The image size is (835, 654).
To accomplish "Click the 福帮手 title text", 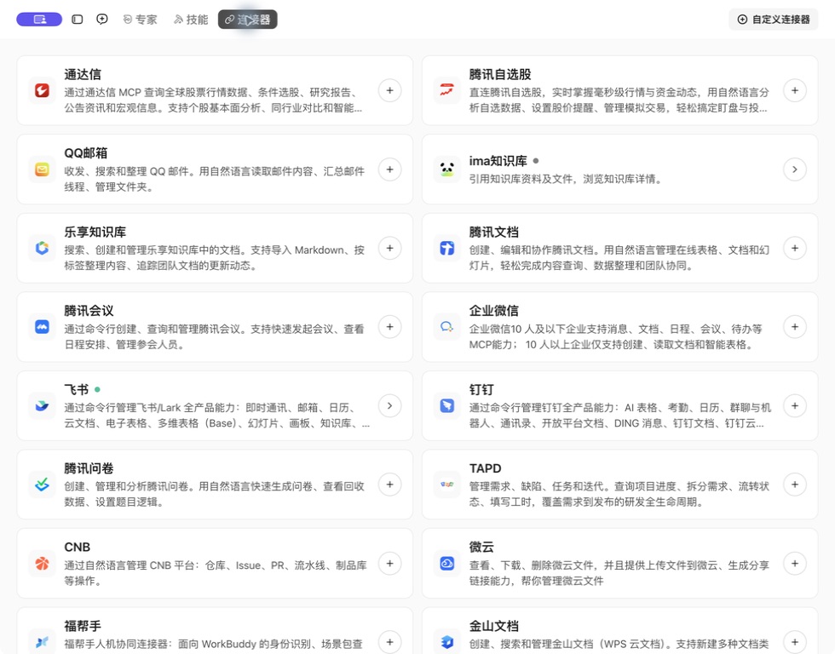I will pyautogui.click(x=83, y=626).
